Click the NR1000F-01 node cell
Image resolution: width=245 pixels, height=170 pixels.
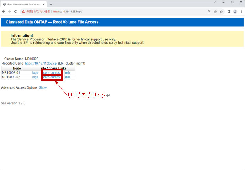tap(17, 73)
